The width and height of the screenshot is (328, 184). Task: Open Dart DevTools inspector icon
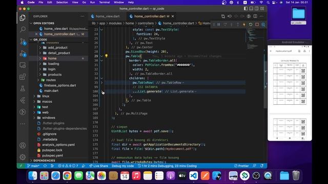click(263, 25)
